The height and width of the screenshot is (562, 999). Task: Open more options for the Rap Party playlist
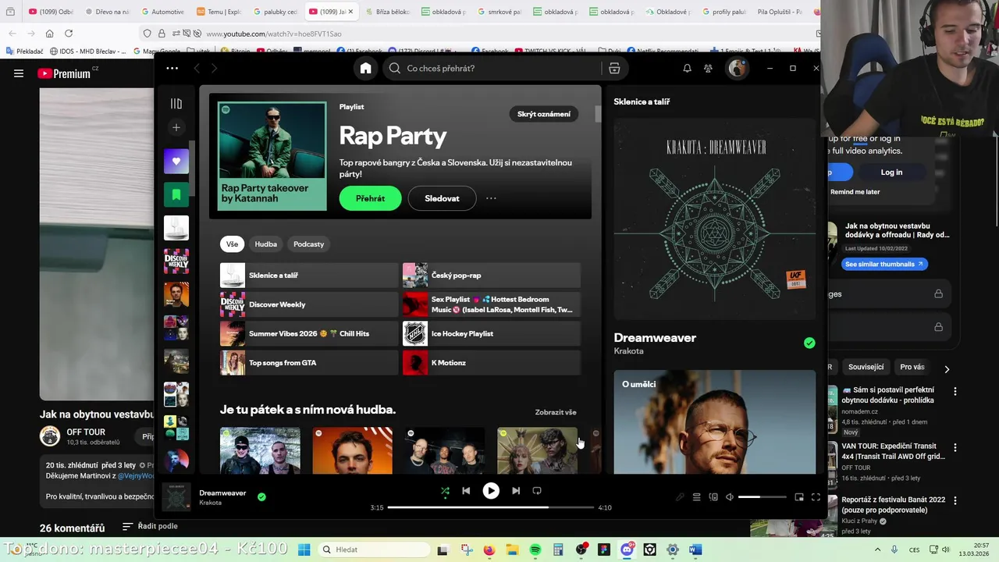pos(491,198)
